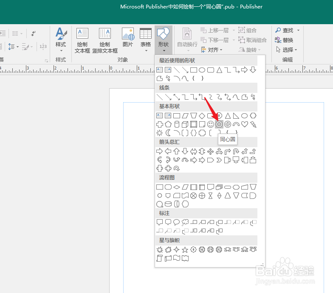Image resolution: width=333 pixels, height=293 pixels.
Task: Select the lightning bolt shape
Action: click(x=253, y=124)
